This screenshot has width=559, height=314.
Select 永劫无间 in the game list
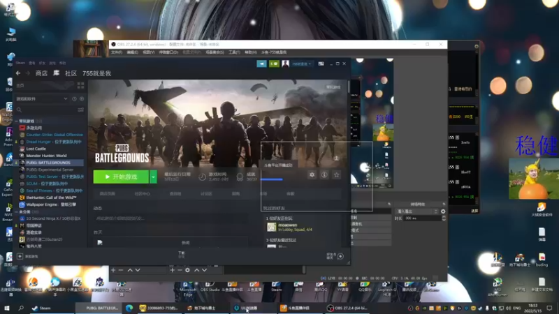click(34, 128)
